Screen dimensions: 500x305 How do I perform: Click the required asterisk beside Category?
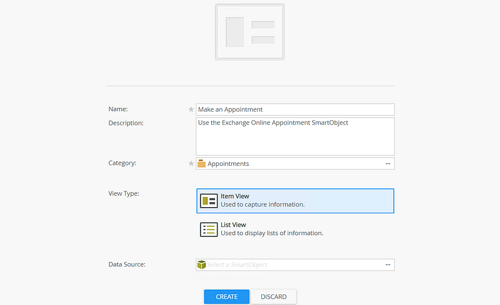click(191, 163)
